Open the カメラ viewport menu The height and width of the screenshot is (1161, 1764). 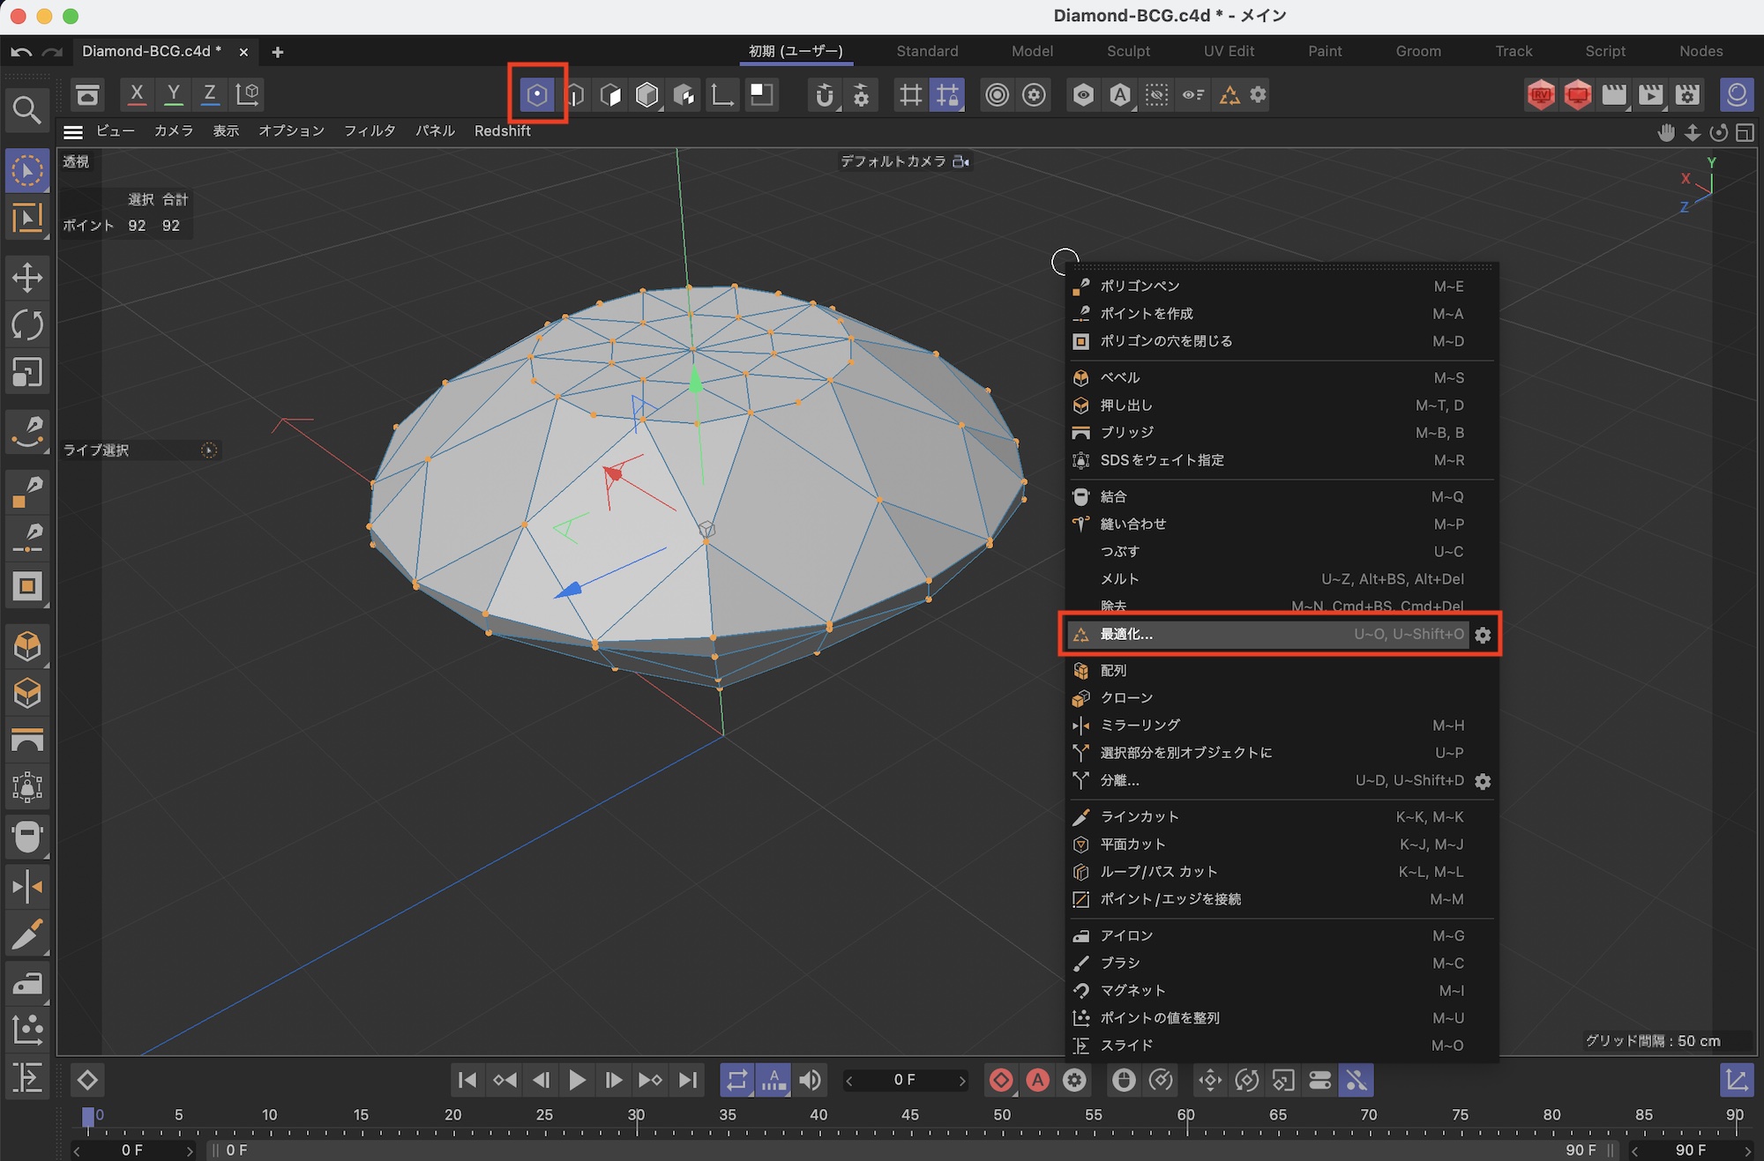tap(173, 130)
